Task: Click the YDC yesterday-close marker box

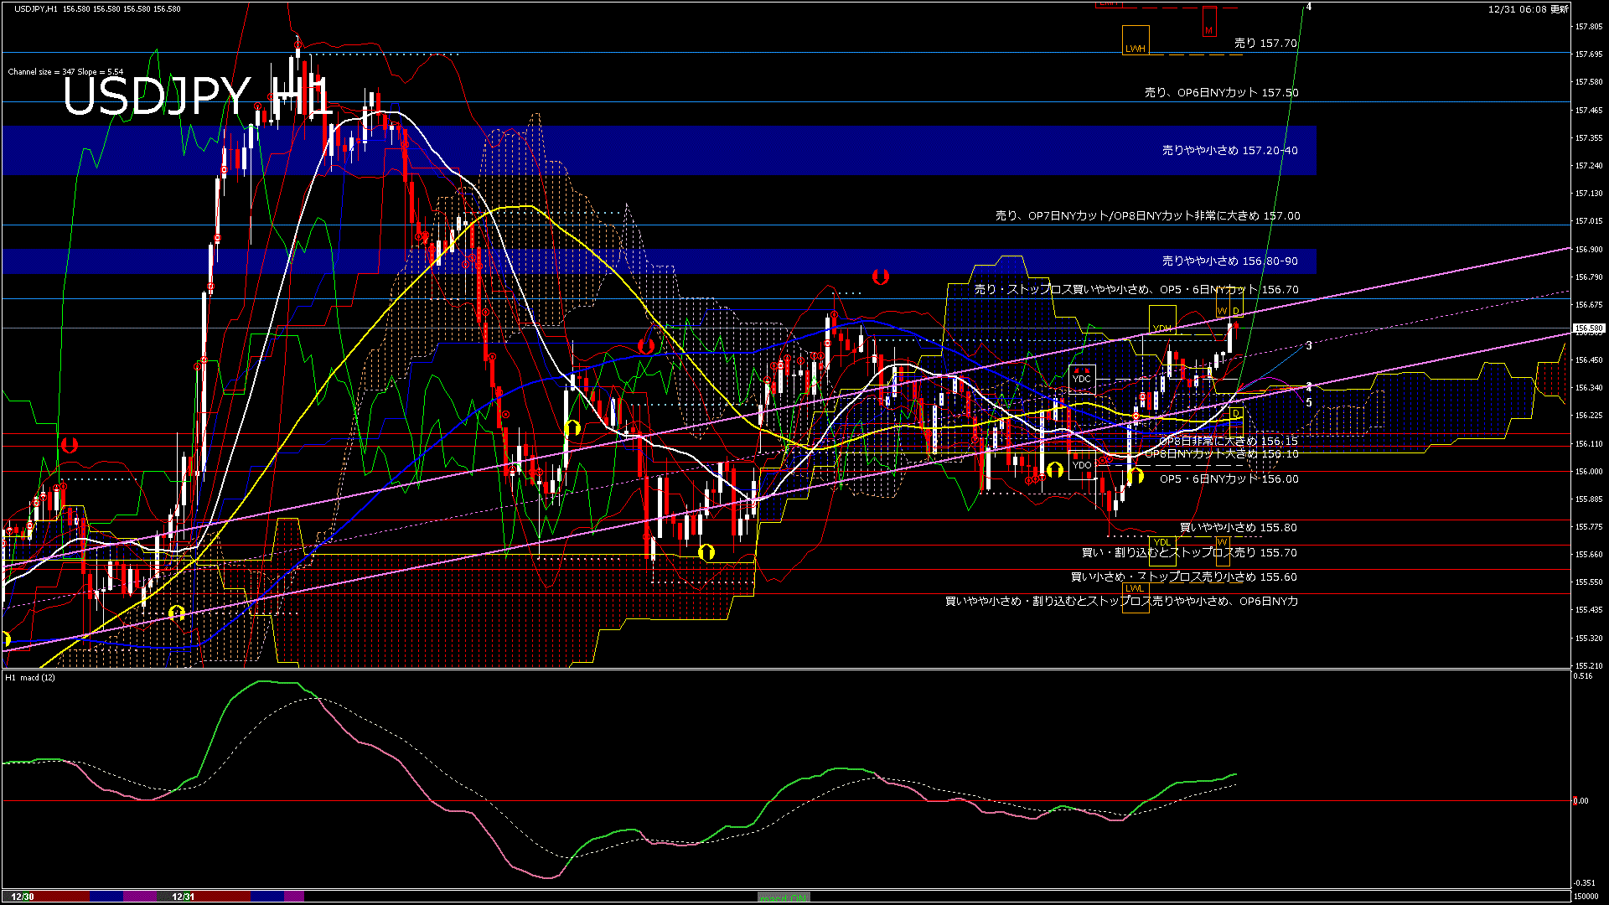Action: tap(1082, 379)
